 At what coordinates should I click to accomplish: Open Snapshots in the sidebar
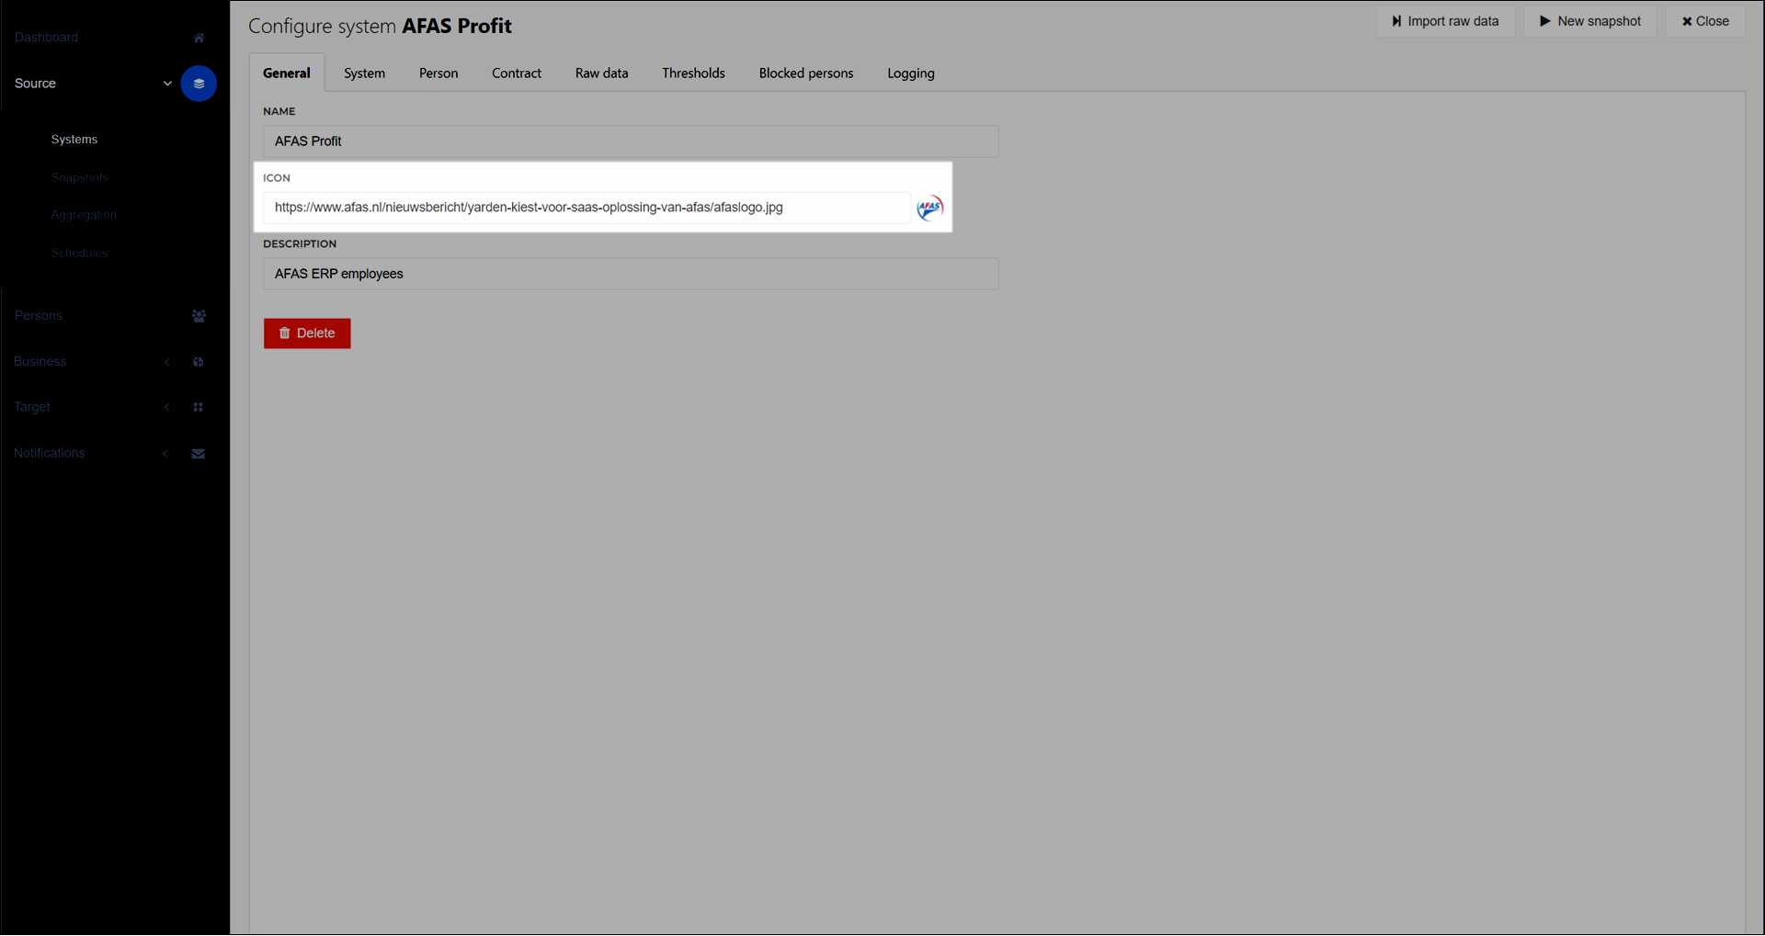coord(80,177)
